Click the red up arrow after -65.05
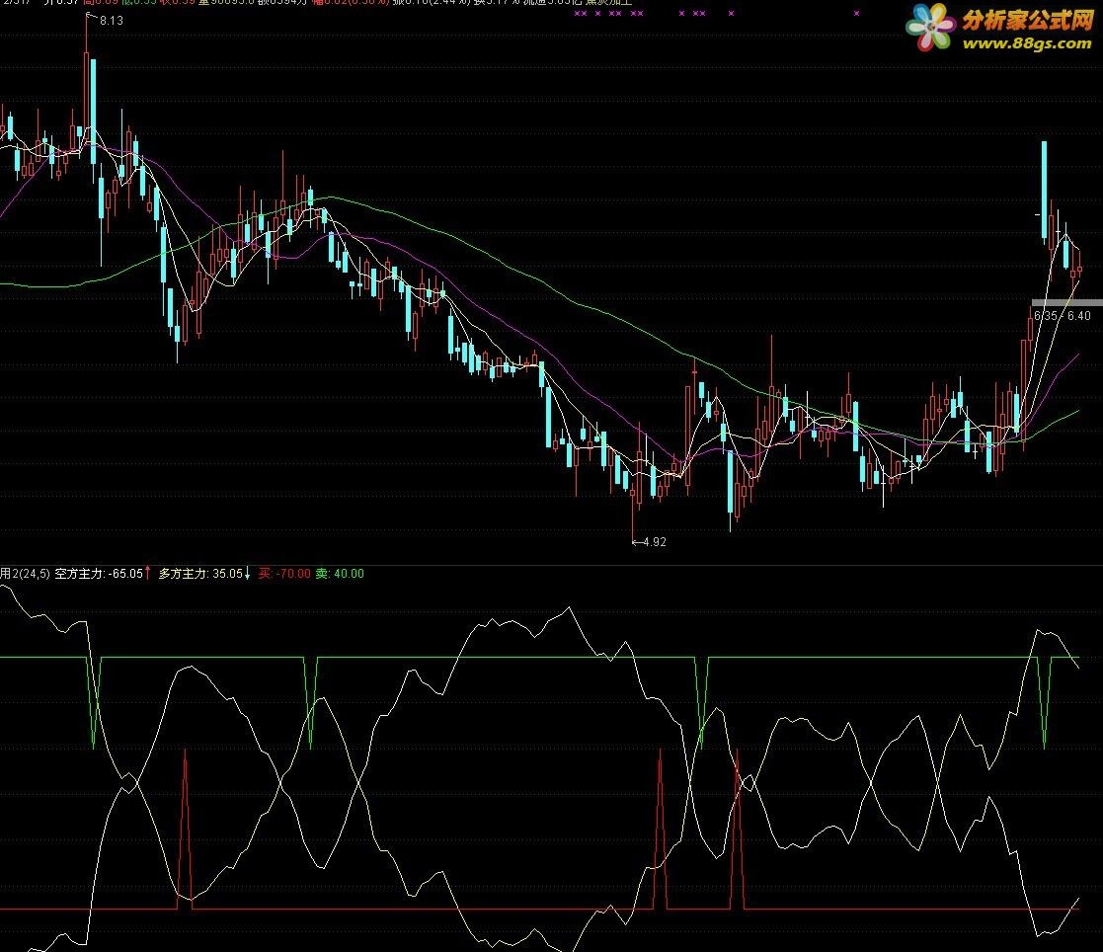This screenshot has width=1103, height=952. click(x=148, y=574)
